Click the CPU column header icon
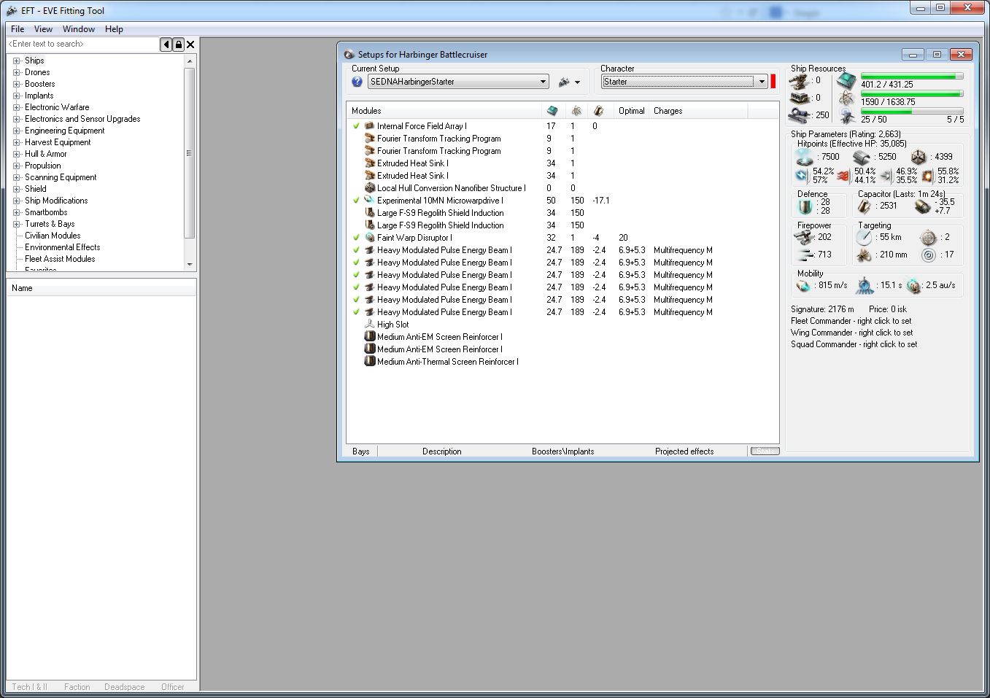Screen dimensions: 990x698 [x=552, y=111]
